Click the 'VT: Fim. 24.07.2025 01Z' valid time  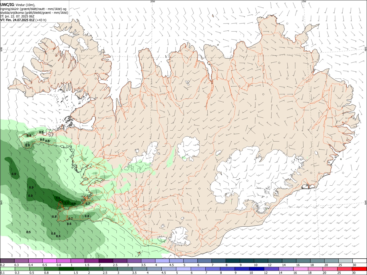point(17,20)
